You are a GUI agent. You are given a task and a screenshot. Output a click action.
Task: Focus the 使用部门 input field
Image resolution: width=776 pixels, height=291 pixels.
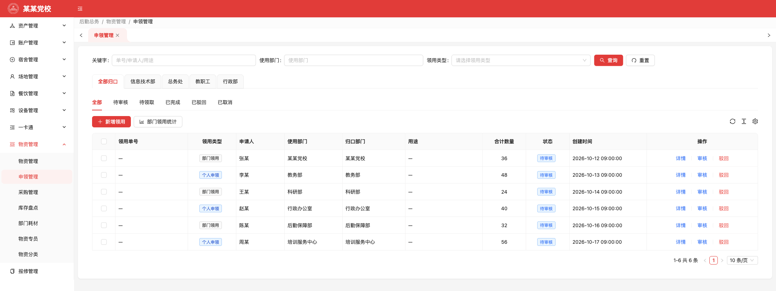353,60
